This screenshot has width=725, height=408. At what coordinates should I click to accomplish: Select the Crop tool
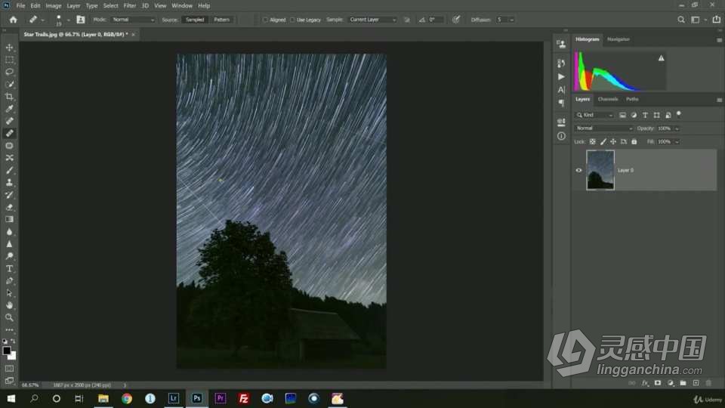coord(9,97)
